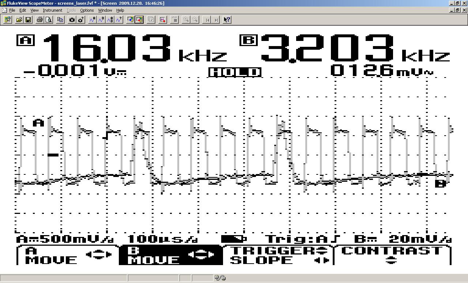Click the STOP toolbar button

point(174,20)
